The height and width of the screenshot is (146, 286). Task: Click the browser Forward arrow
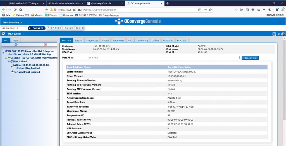click(9, 10)
